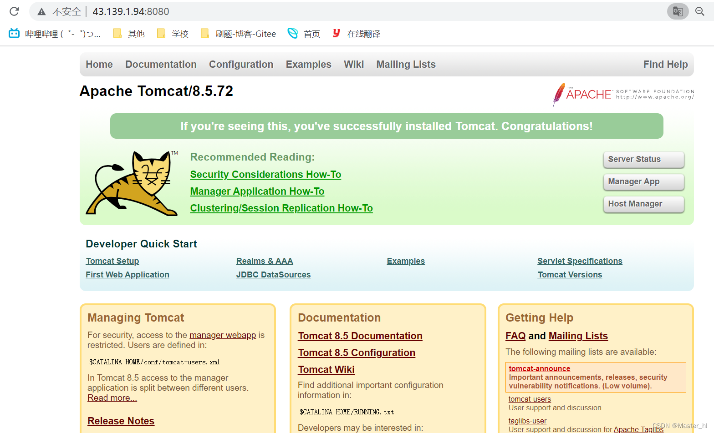This screenshot has height=433, width=714.
Task: Open the tomcat-users mailing list link
Action: [530, 399]
